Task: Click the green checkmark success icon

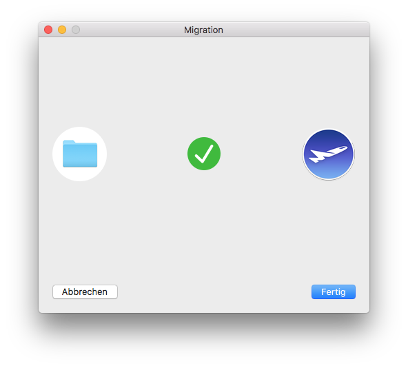Action: [204, 154]
